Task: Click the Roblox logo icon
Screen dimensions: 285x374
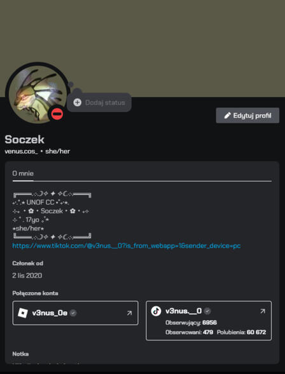Action: click(x=23, y=313)
